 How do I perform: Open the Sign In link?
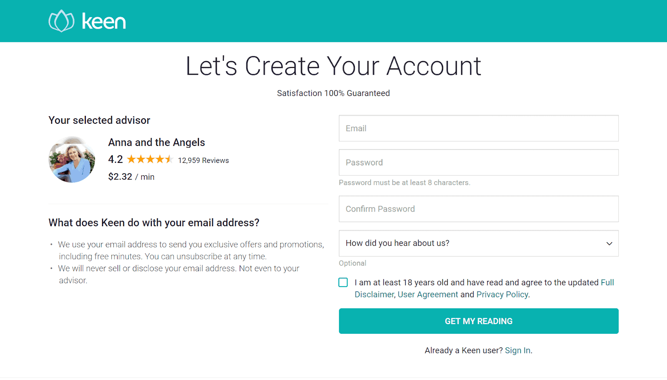tap(518, 350)
